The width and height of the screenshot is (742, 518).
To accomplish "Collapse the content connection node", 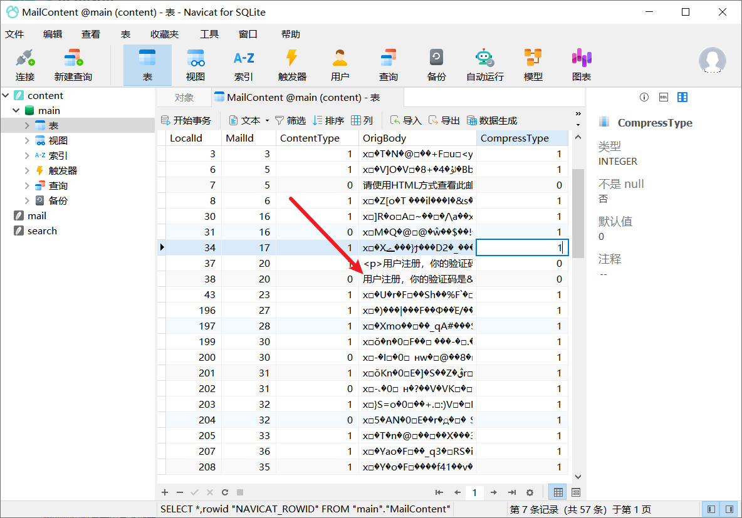I will click(x=6, y=96).
